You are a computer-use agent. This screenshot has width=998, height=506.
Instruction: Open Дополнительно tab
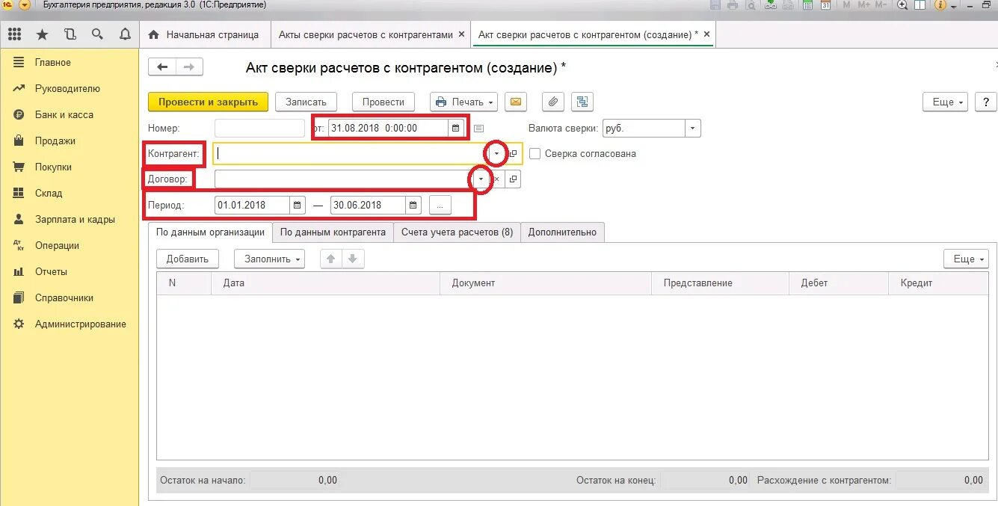tap(562, 232)
